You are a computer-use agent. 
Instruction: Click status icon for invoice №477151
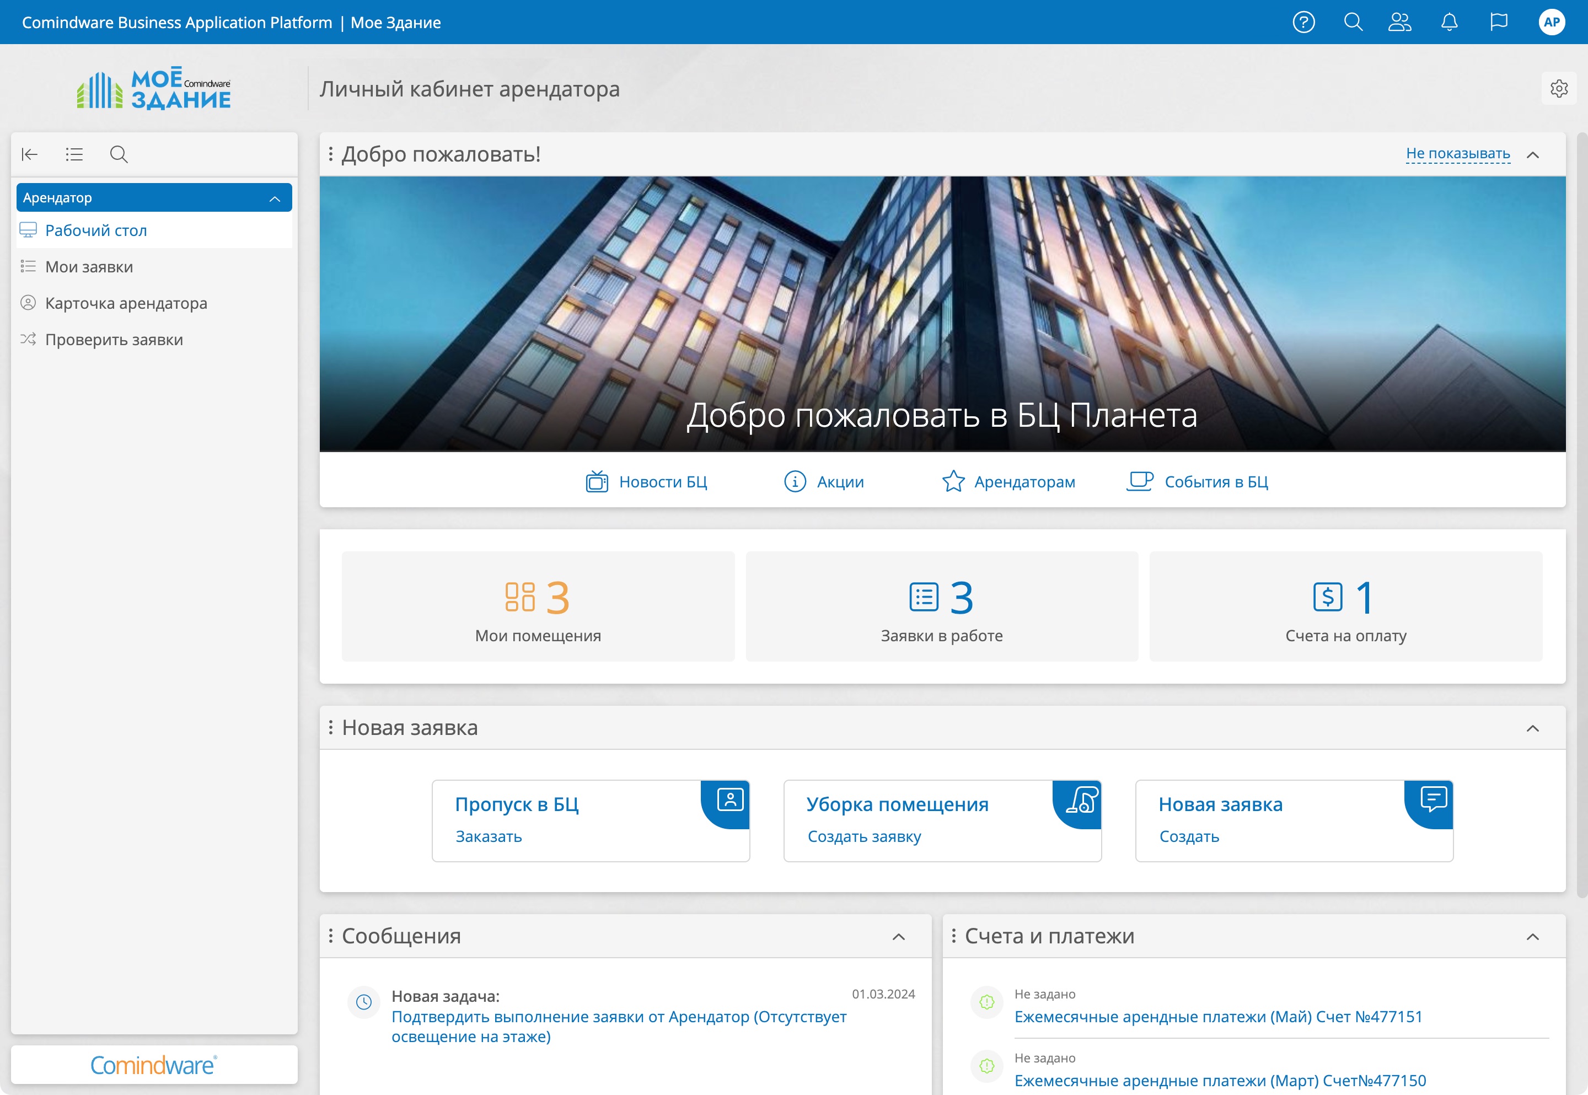click(986, 1002)
